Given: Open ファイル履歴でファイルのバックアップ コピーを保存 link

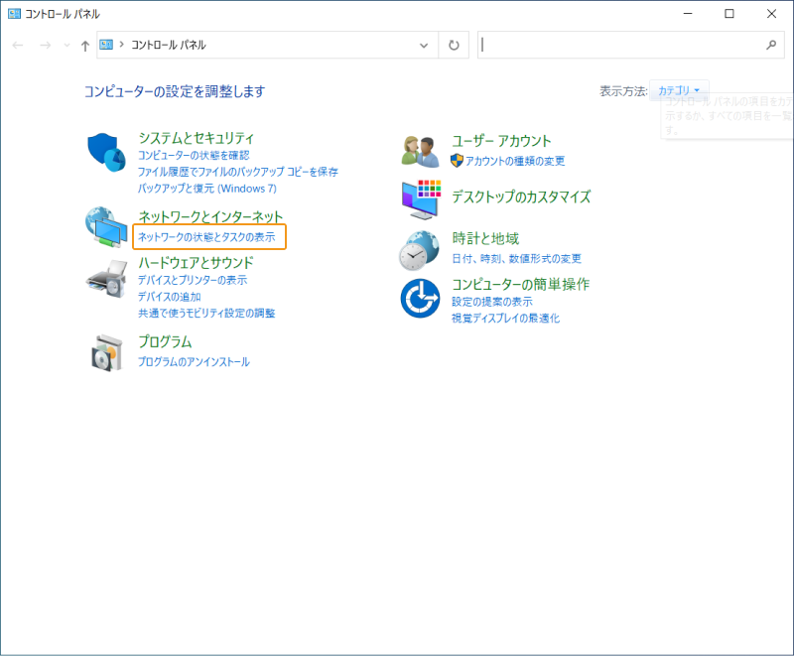Looking at the screenshot, I should point(238,172).
